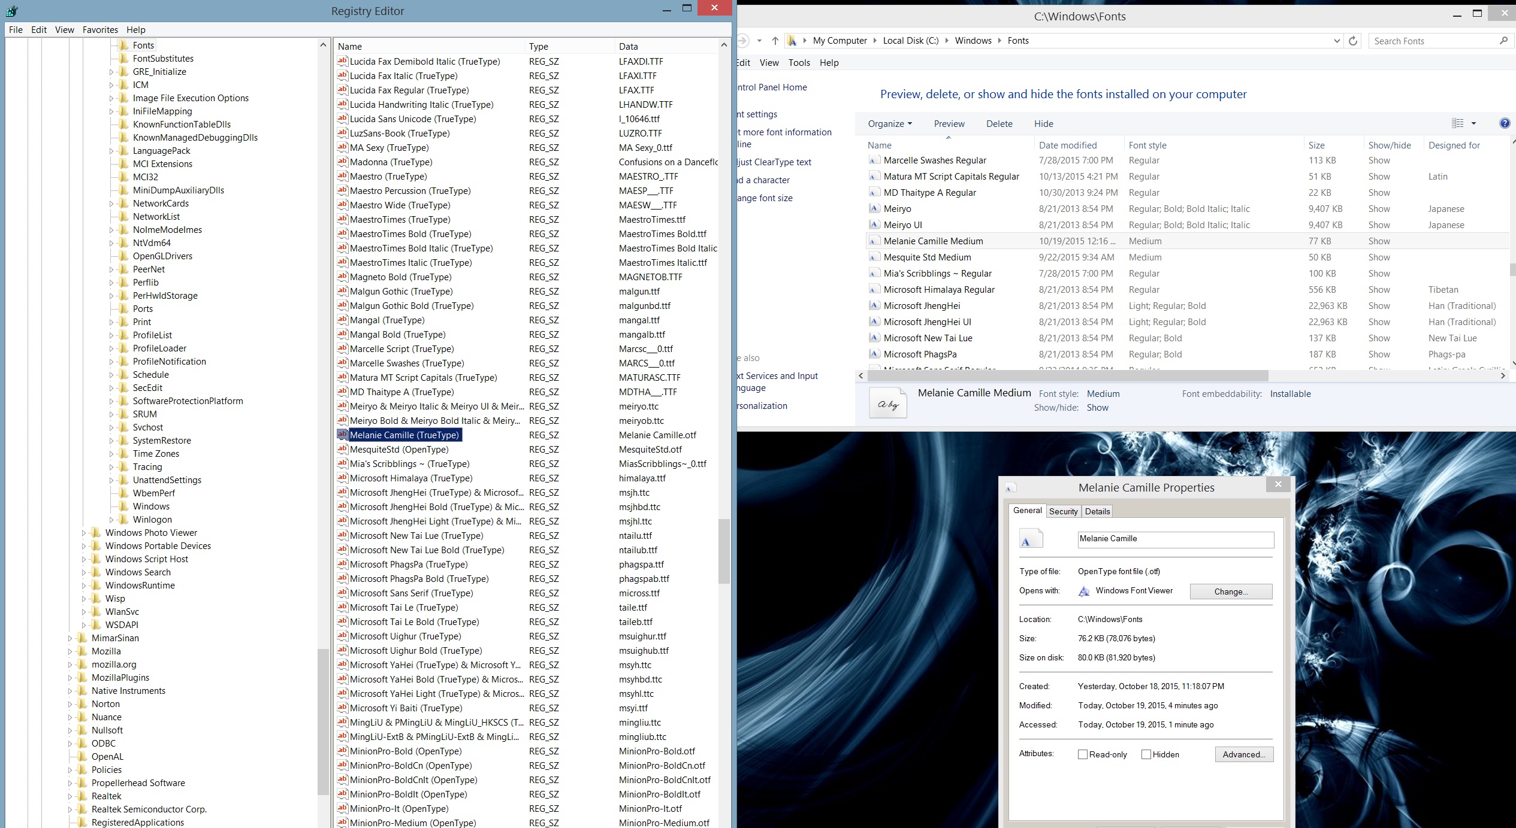Toggle the Read-only checkbox
Image resolution: width=1516 pixels, height=828 pixels.
coord(1083,754)
